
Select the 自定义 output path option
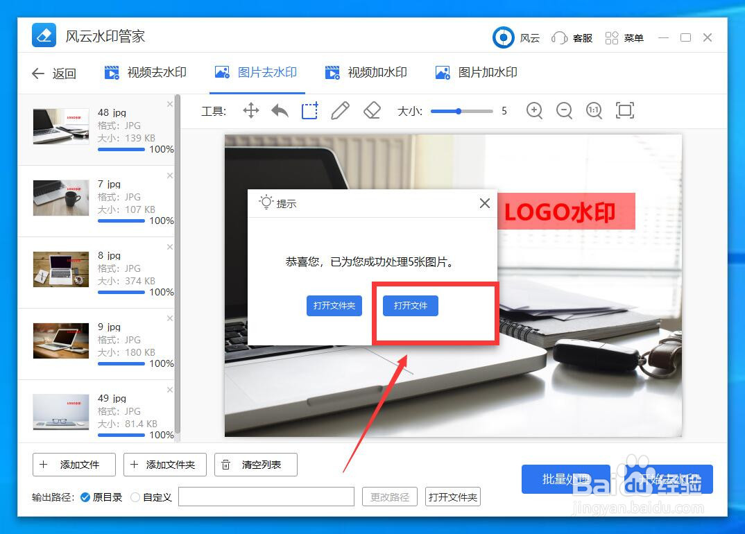point(150,497)
